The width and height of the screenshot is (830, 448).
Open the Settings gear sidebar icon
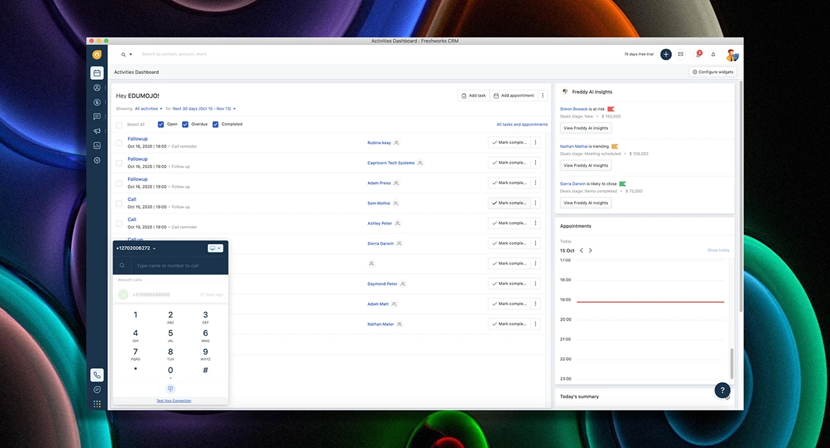click(x=97, y=160)
